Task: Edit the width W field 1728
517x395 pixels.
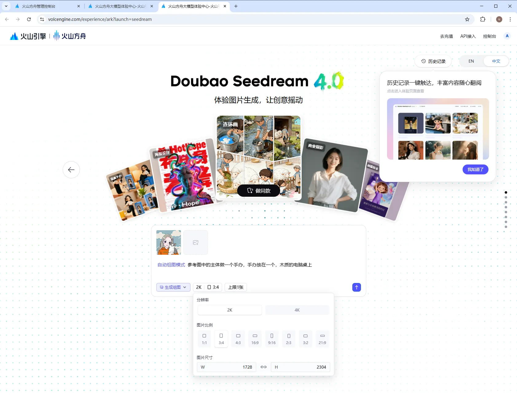Action: click(x=226, y=367)
